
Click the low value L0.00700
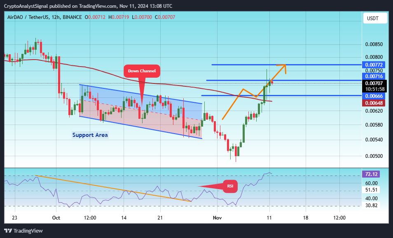click(x=142, y=17)
